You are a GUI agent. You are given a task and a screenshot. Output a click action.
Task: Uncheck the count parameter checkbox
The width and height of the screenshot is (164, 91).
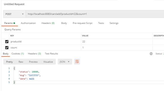tap(7, 48)
